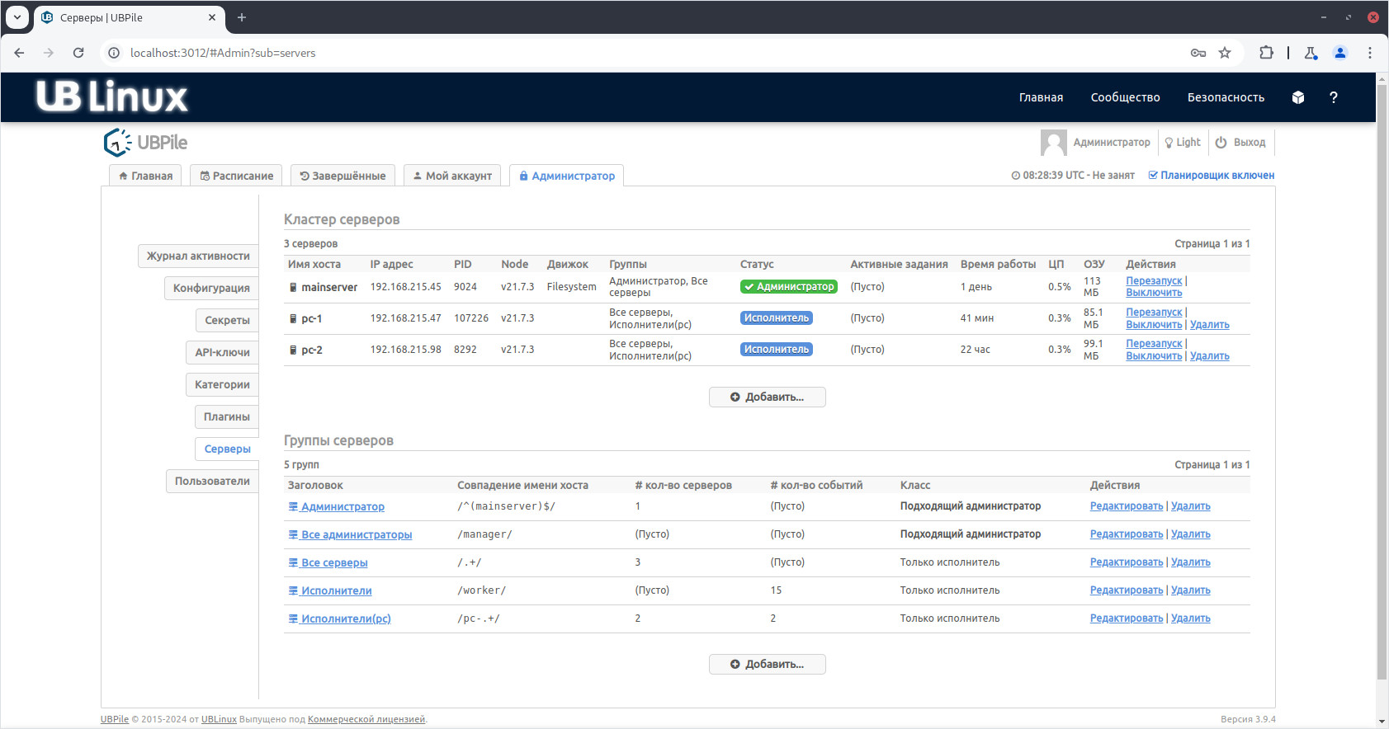The height and width of the screenshot is (729, 1389).
Task: Click IP address 192.168.215.98
Action: pos(405,350)
